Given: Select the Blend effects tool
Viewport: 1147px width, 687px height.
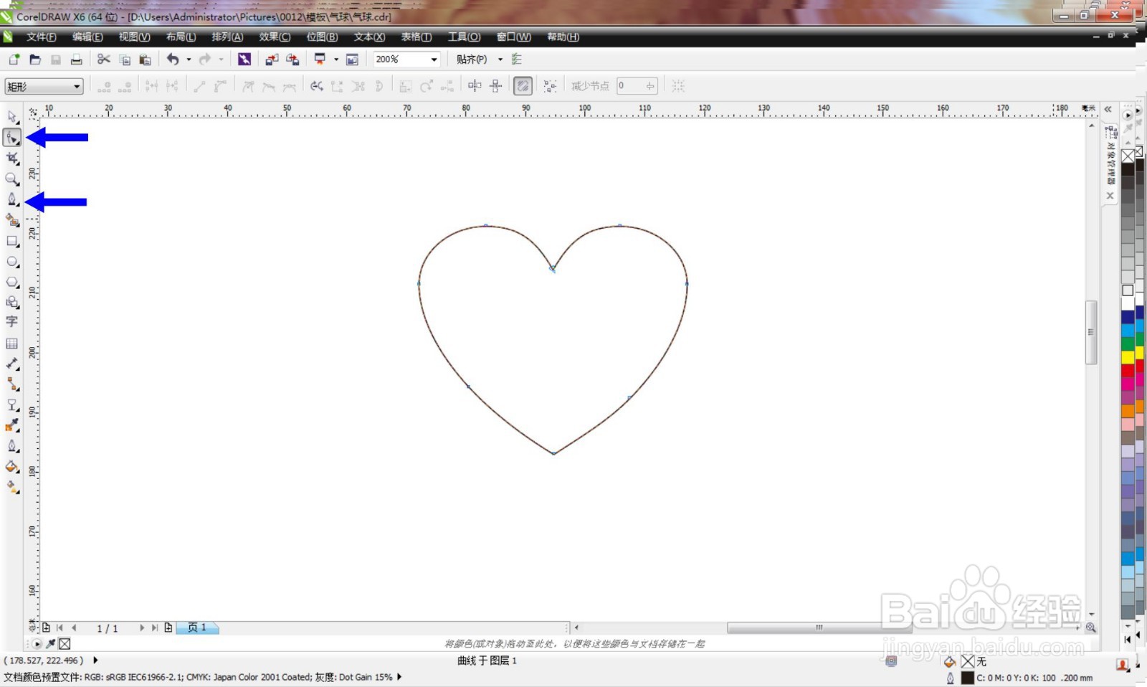Looking at the screenshot, I should pos(12,405).
